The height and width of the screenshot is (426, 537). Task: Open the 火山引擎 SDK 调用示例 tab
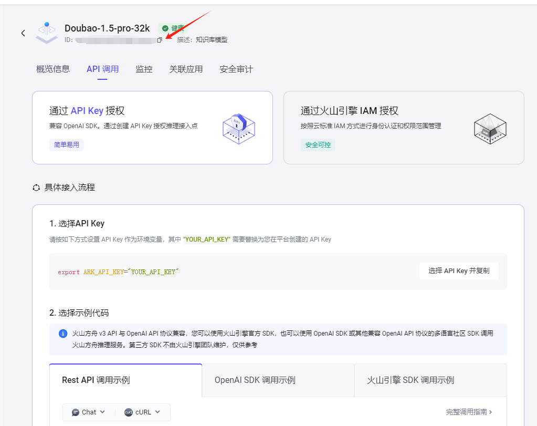(x=430, y=380)
